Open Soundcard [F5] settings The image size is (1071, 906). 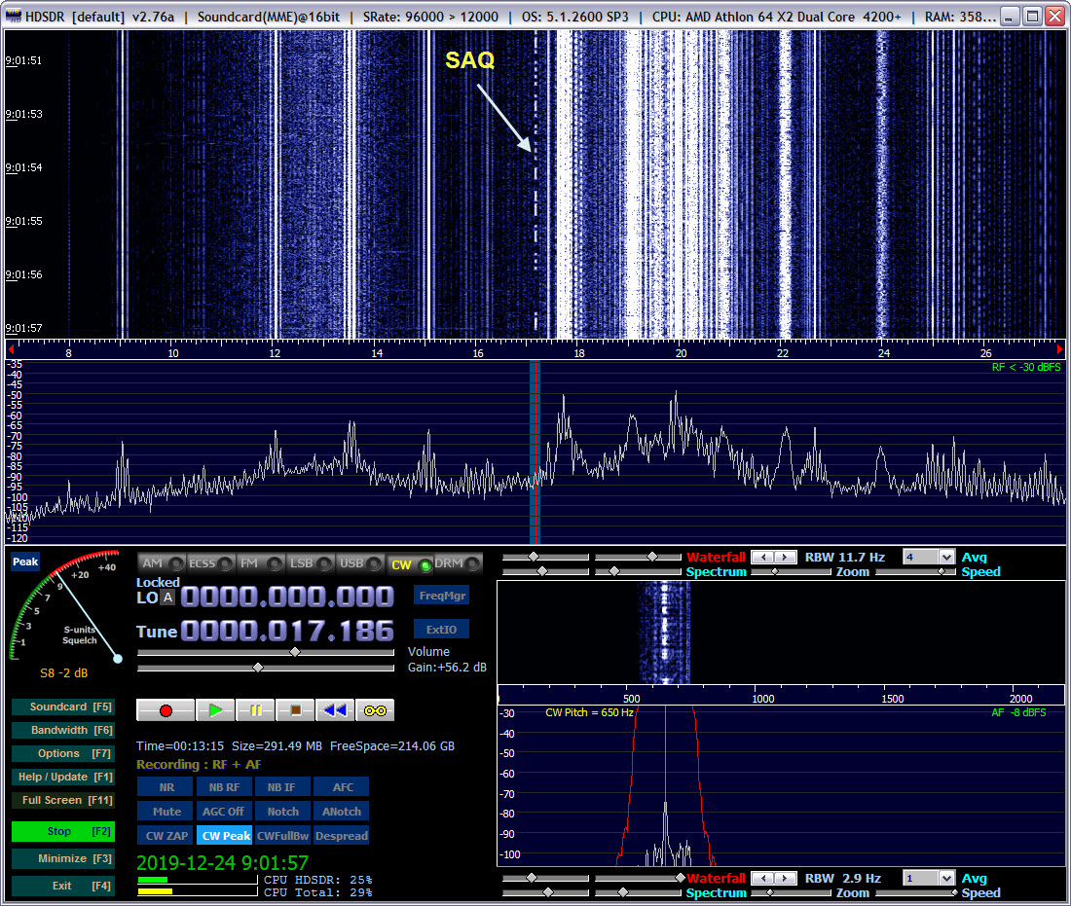pyautogui.click(x=62, y=707)
